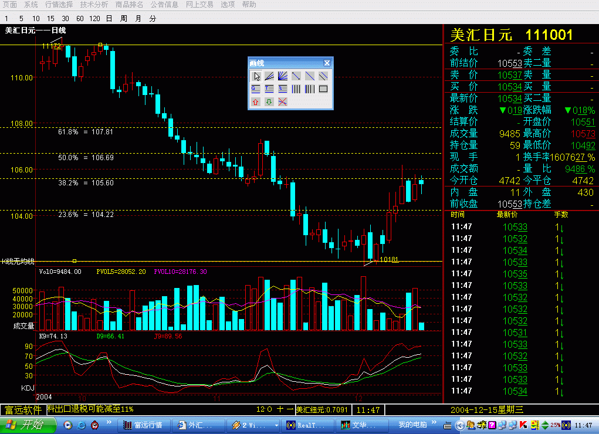Screen dimensions: 599x434
Task: Click the 50.0% = 106.69 Fibonacci label
Action: 86,157
